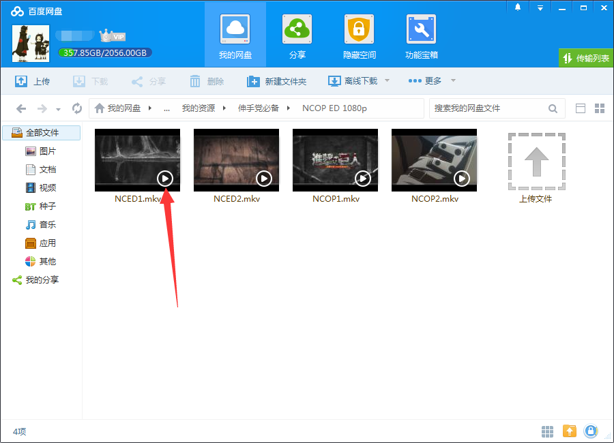Click the 分享 share toolbar button

(149, 81)
